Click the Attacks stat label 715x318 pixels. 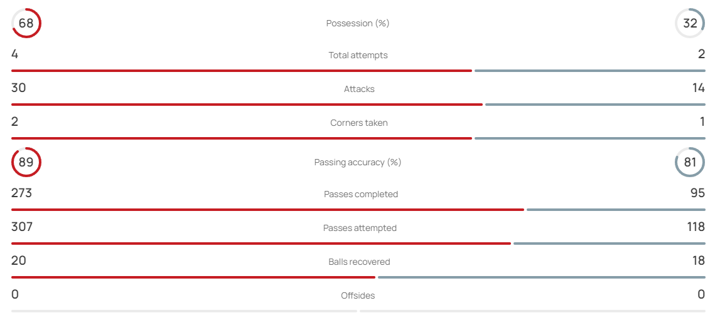(x=359, y=89)
